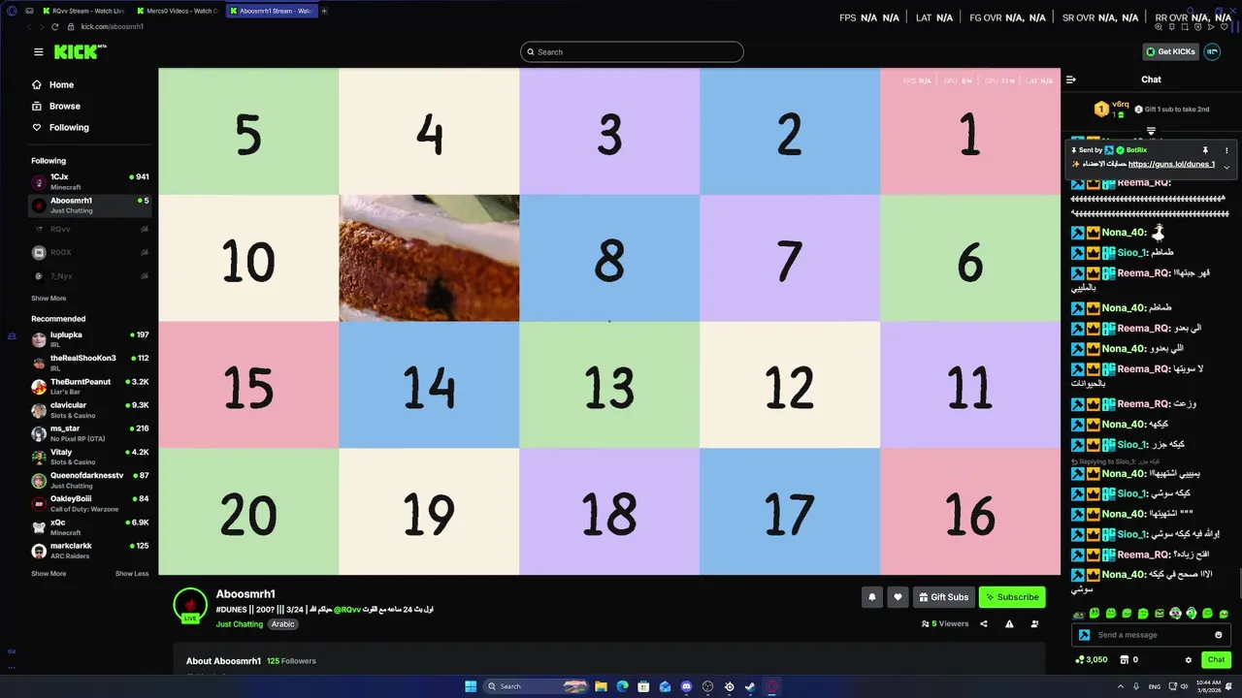Open markclarkk recommended channel

pyautogui.click(x=89, y=551)
